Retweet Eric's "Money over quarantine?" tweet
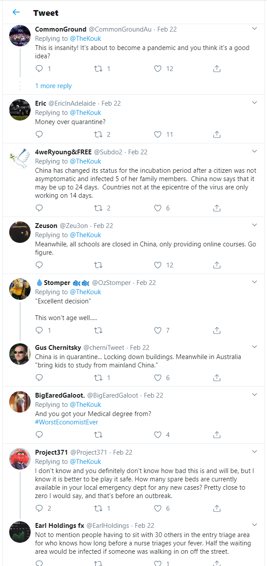The width and height of the screenshot is (267, 566). [x=99, y=134]
